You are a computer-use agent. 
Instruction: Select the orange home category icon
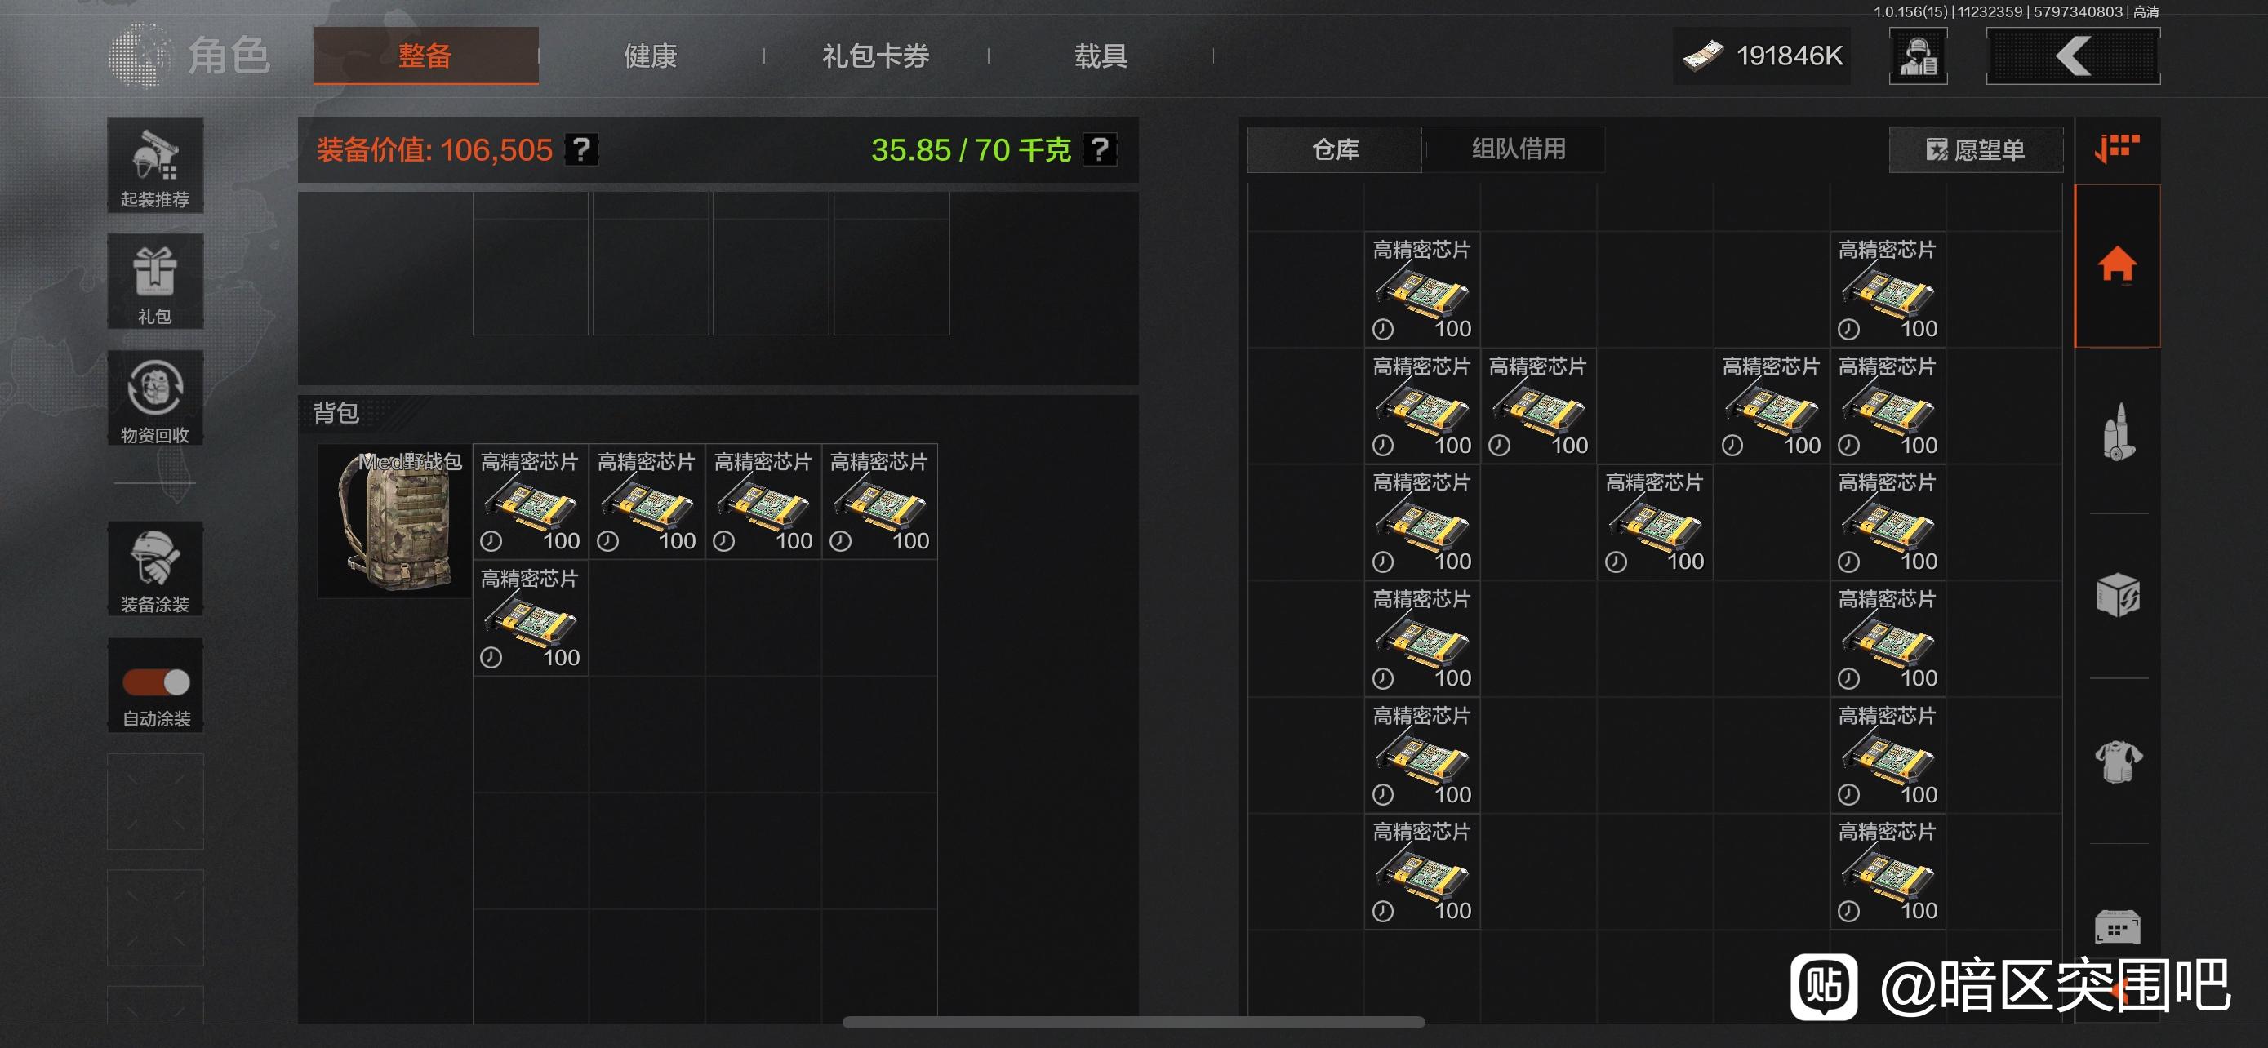(2117, 264)
